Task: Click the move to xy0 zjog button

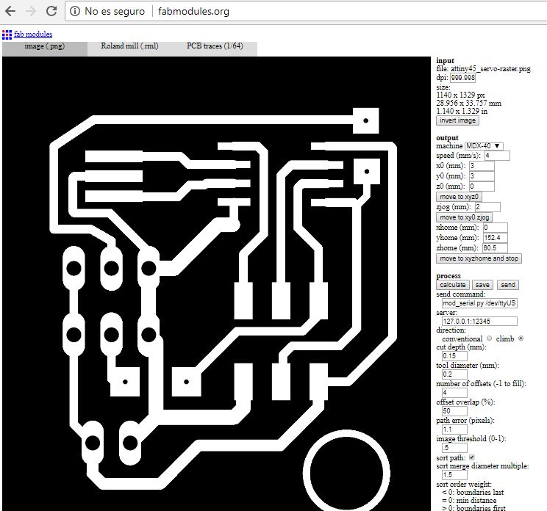Action: pos(464,217)
